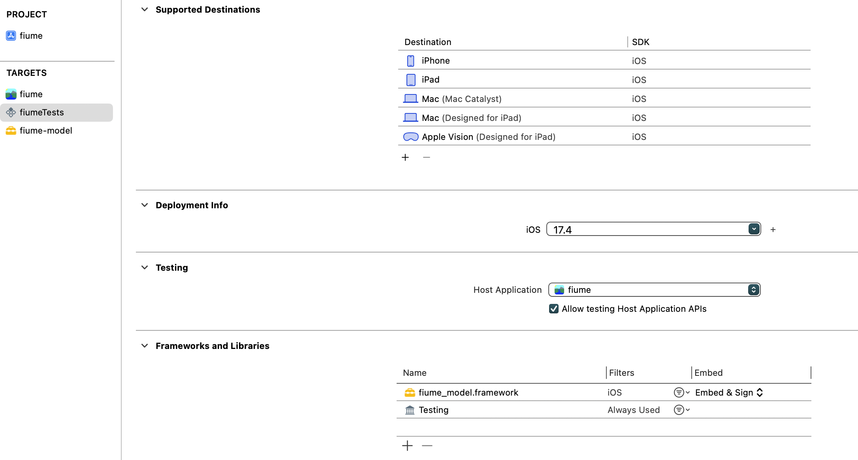Screen dimensions: 858x460
Task: Click the fiume-model toolbox icon
Action: pos(11,130)
